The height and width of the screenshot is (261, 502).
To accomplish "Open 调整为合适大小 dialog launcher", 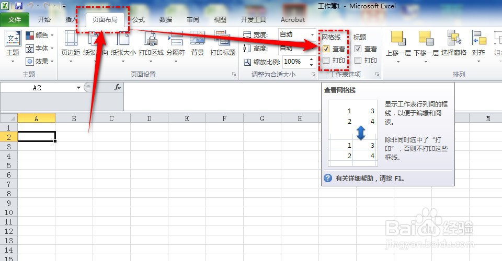I will [313, 74].
